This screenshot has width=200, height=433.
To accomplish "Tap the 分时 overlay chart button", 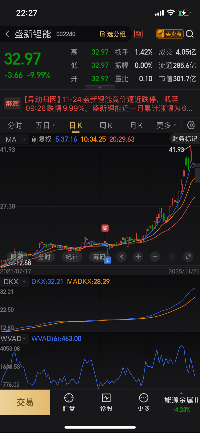I will [45, 257].
